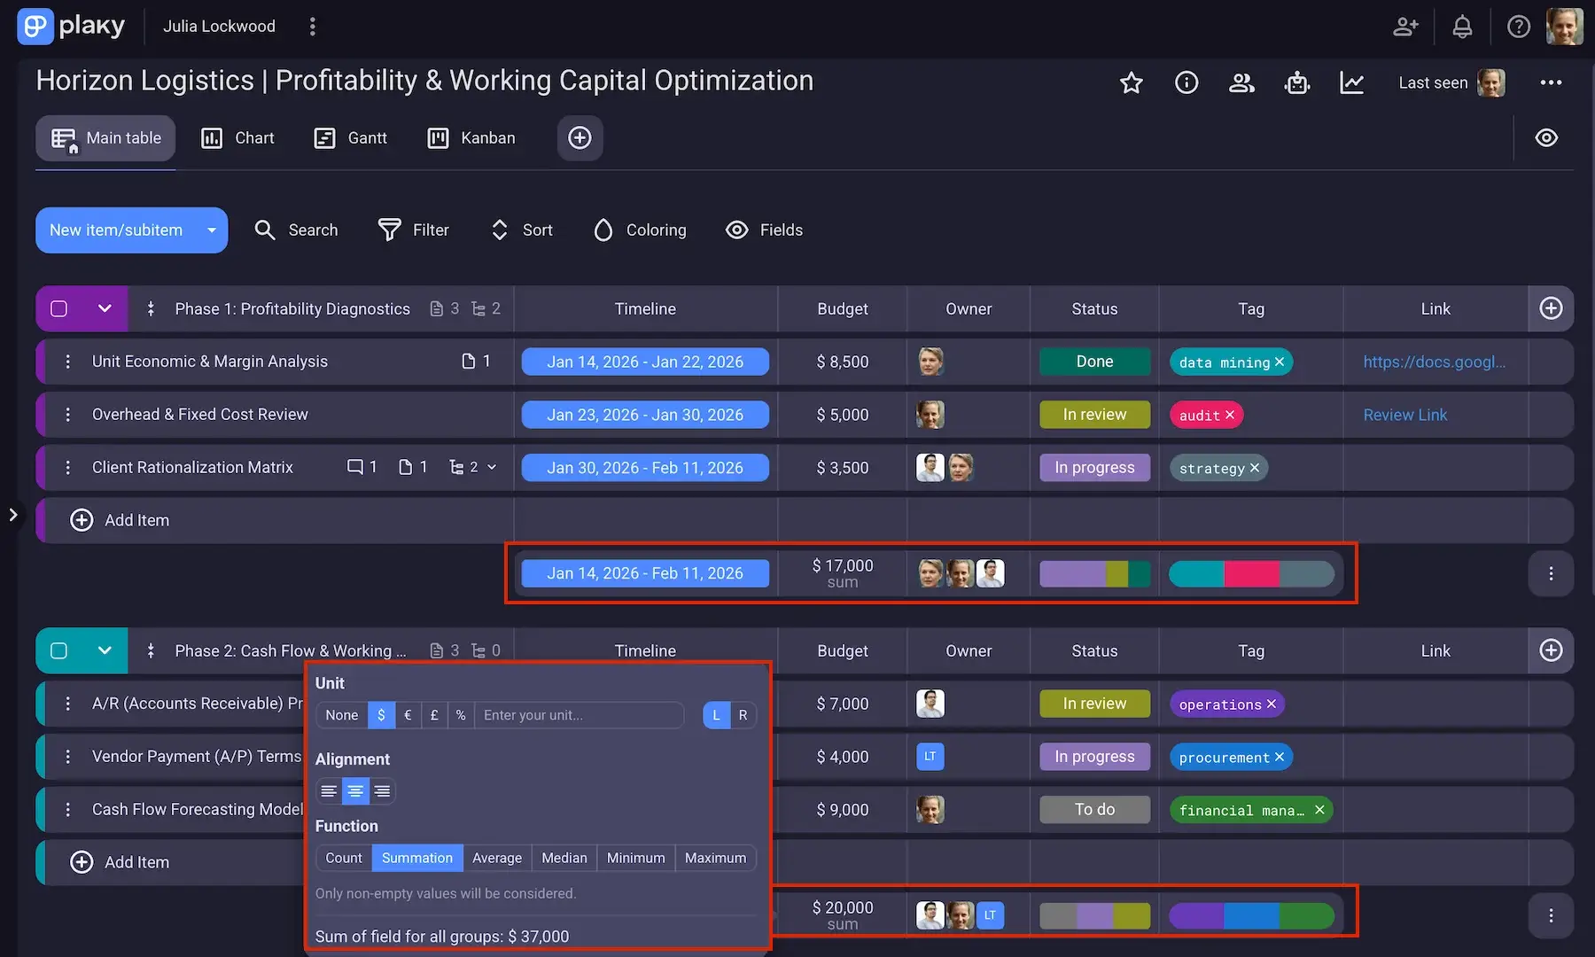Viewport: 1595px width, 957px height.
Task: Open Unit Economic & Margin Analysis options
Action: [68, 362]
